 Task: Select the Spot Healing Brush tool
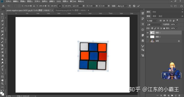coord(2,38)
